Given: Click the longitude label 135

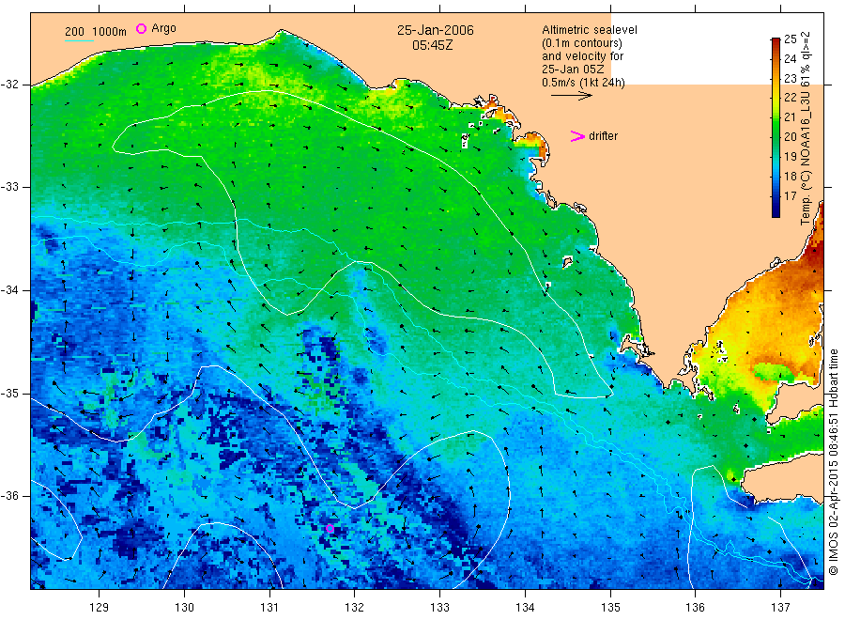Looking at the screenshot, I should pos(610,607).
